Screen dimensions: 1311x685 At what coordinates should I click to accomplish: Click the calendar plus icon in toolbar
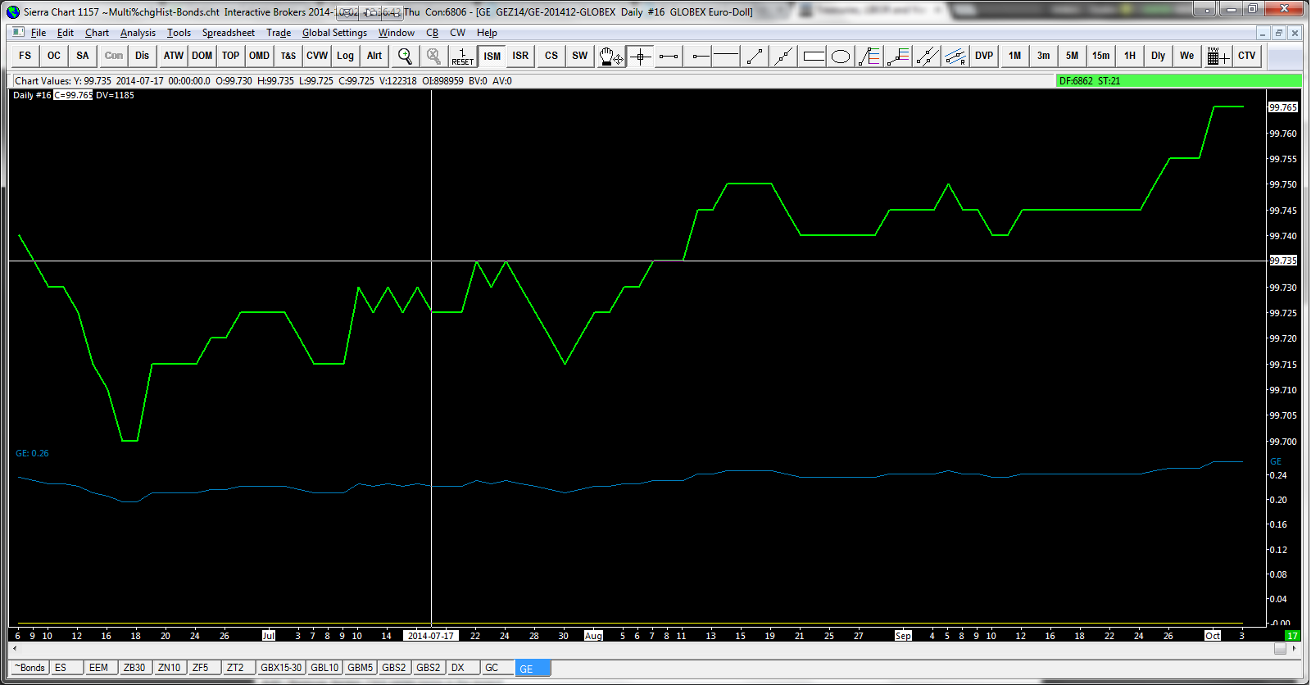tap(1218, 56)
